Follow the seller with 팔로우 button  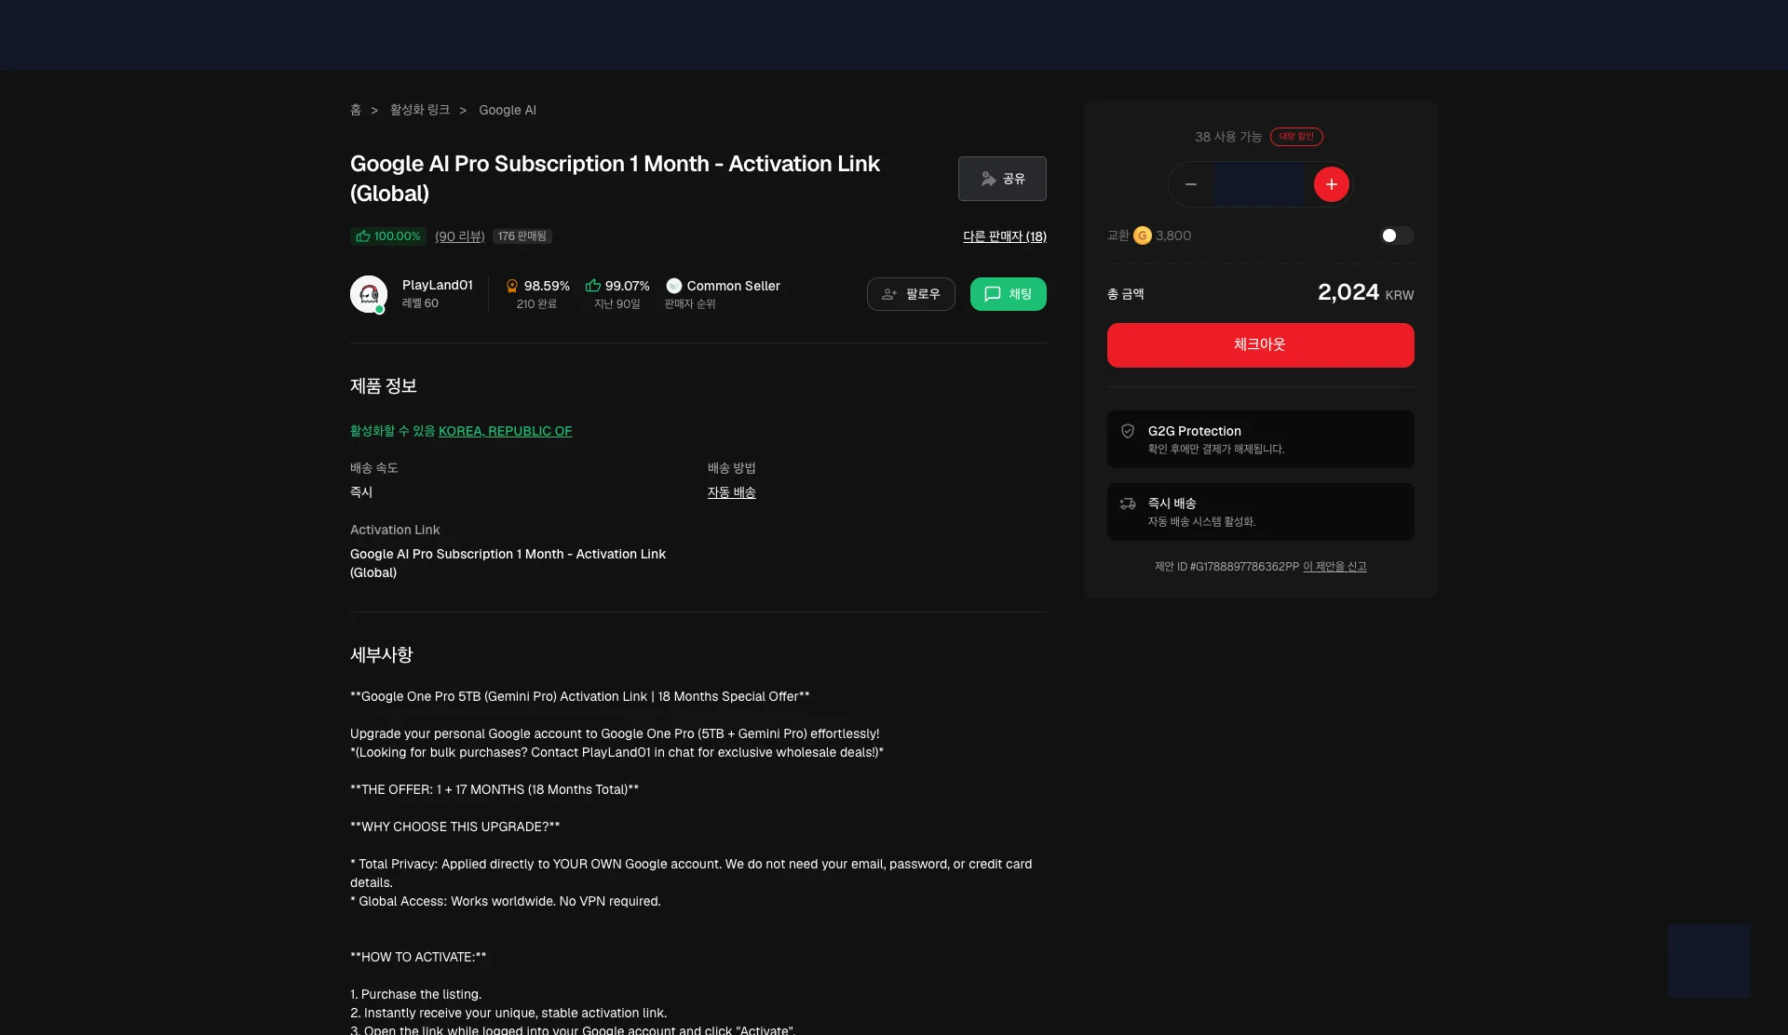pos(911,294)
